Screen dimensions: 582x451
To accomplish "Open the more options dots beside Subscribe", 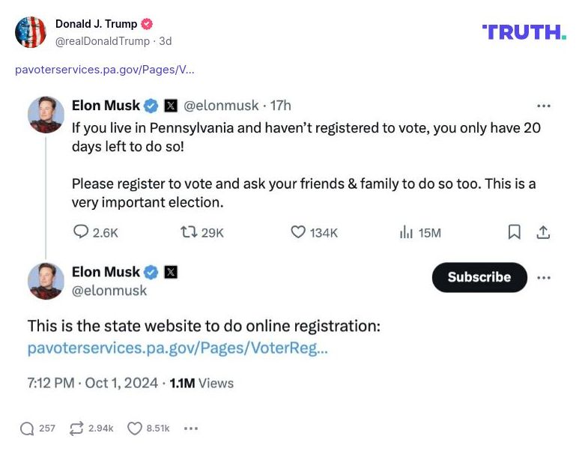I will pos(544,277).
